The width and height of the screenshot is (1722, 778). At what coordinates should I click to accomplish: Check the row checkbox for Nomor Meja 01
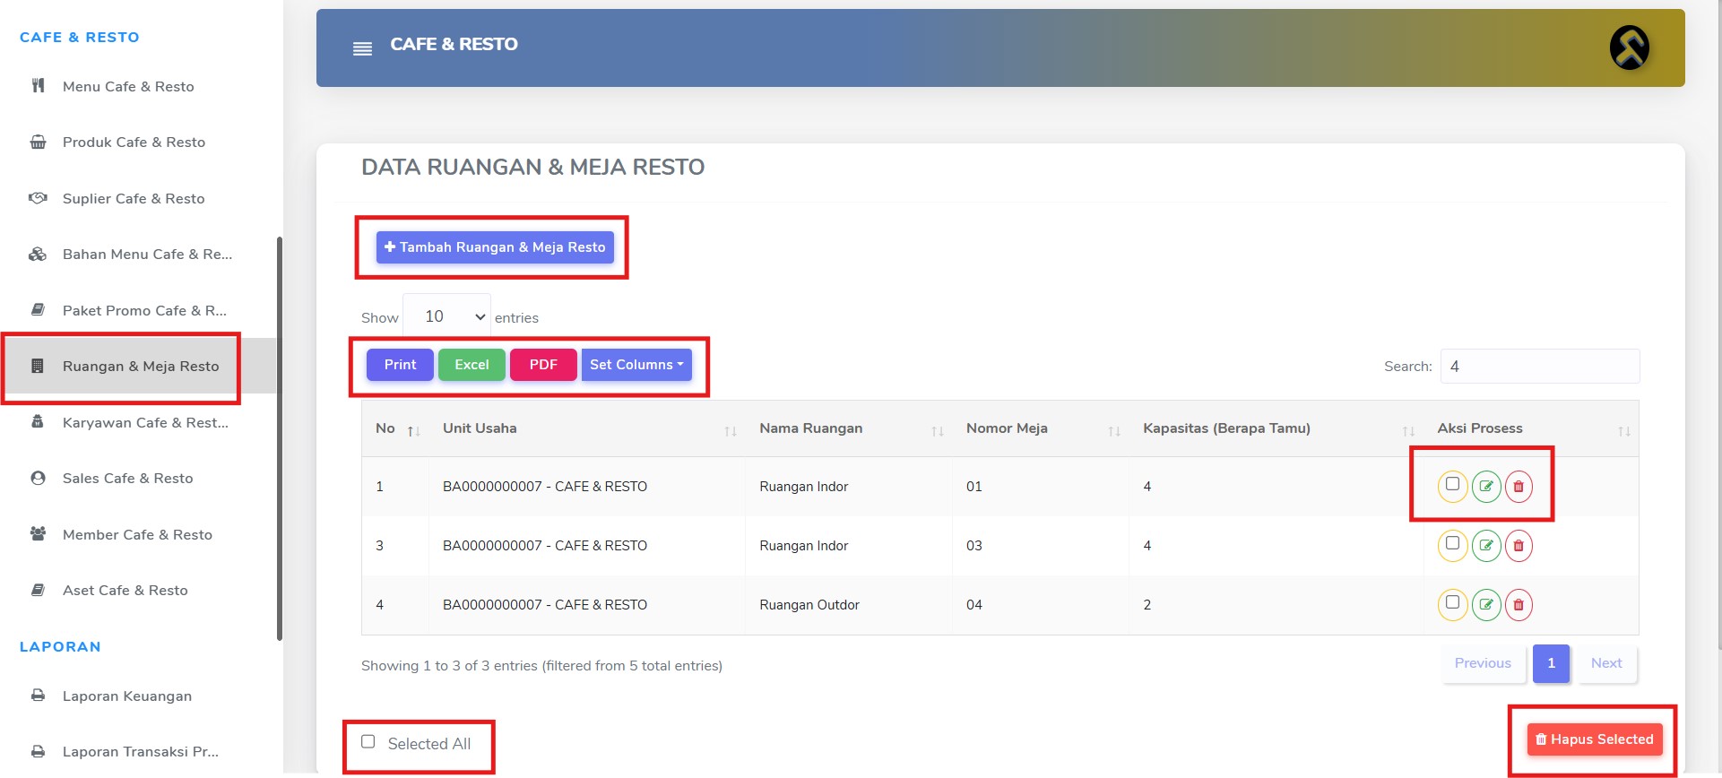pos(1452,484)
